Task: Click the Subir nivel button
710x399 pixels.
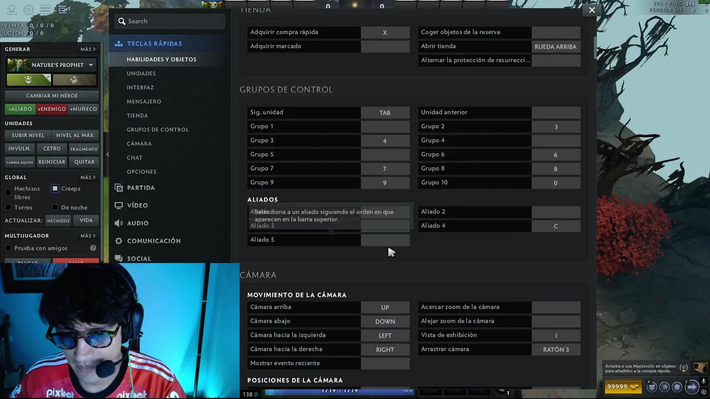Action: coord(28,135)
